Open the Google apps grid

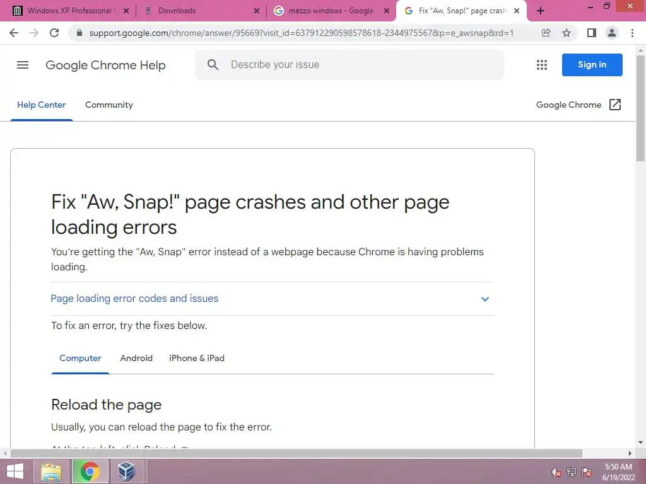[x=542, y=65]
